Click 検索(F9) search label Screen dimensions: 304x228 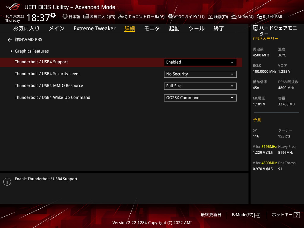coord(221,17)
